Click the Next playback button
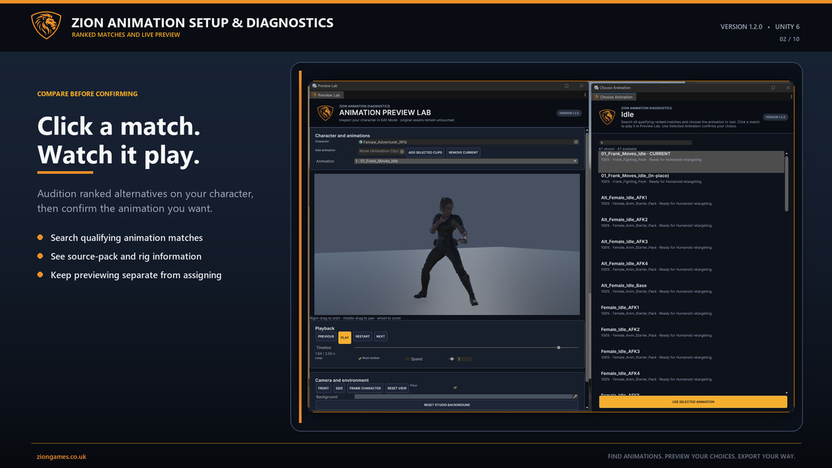This screenshot has height=468, width=832. (x=381, y=336)
